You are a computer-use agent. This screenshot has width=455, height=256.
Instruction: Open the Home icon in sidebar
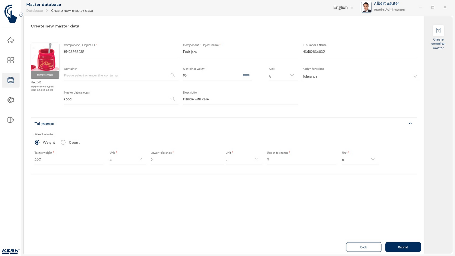coord(11,41)
